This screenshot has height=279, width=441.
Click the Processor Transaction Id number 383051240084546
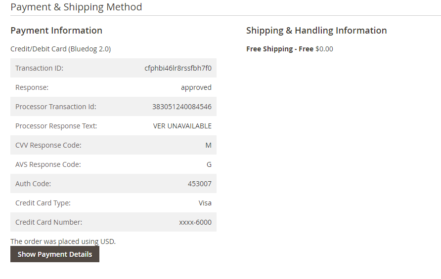pos(182,107)
